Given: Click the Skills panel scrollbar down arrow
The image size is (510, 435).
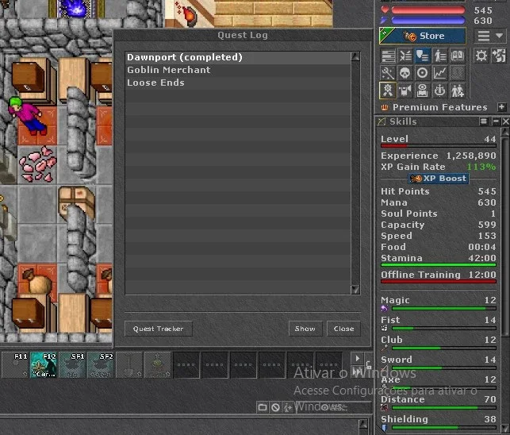Looking at the screenshot, I should 504,428.
